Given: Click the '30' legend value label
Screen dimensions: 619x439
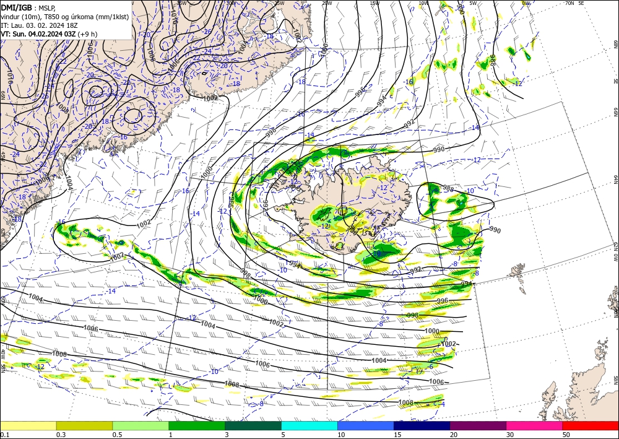Looking at the screenshot, I should click(510, 435).
